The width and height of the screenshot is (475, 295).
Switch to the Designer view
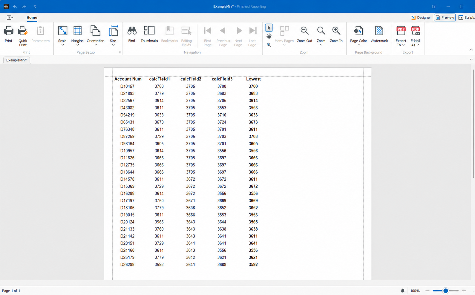tap(421, 18)
